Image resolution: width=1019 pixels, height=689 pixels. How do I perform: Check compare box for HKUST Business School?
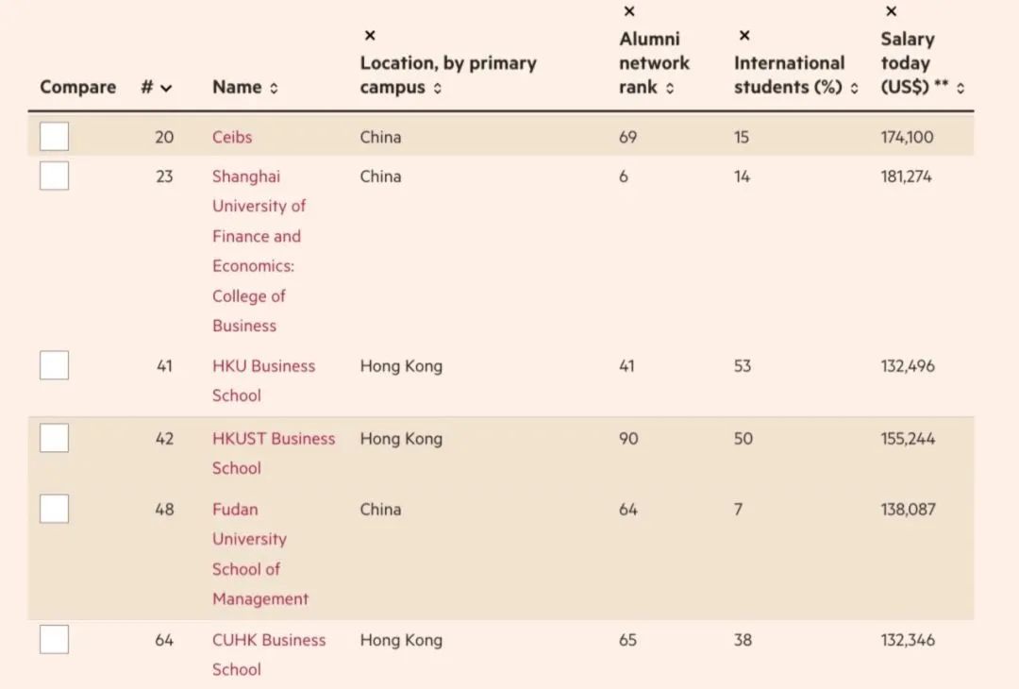[x=54, y=438]
